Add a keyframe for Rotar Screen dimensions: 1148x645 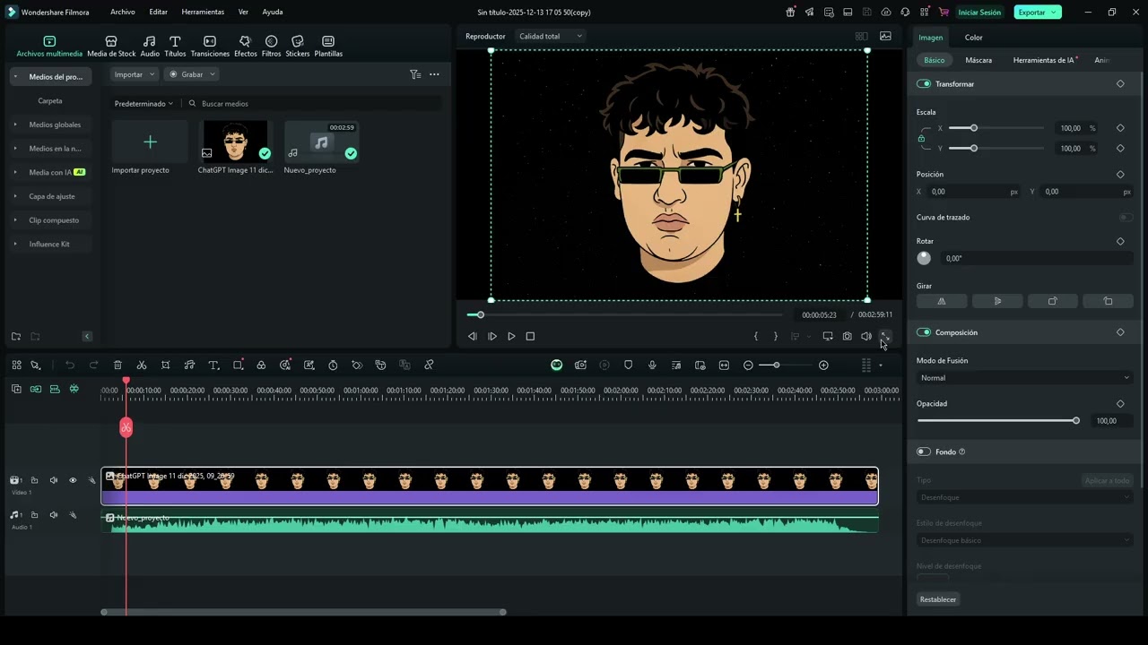coord(1120,241)
